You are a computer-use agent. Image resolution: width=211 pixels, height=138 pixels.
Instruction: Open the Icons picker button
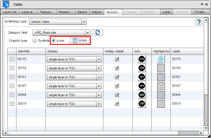(x=80, y=41)
